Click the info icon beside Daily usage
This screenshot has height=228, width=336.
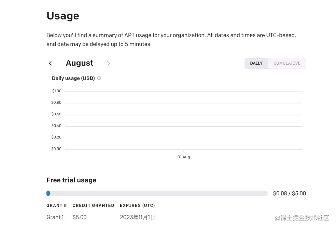[99, 78]
